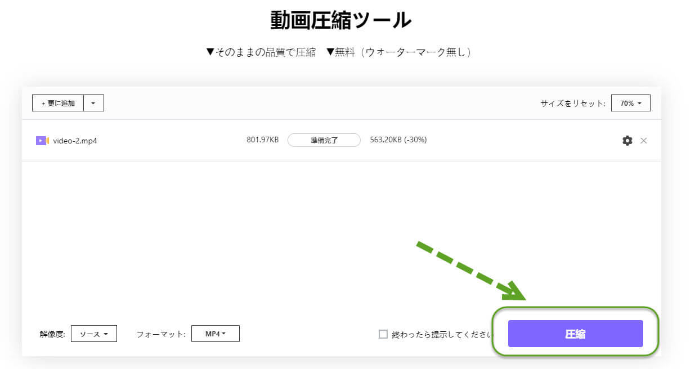This screenshot has width=695, height=369.
Task: Click the video file icon beside video-2.mp4
Action: point(42,141)
